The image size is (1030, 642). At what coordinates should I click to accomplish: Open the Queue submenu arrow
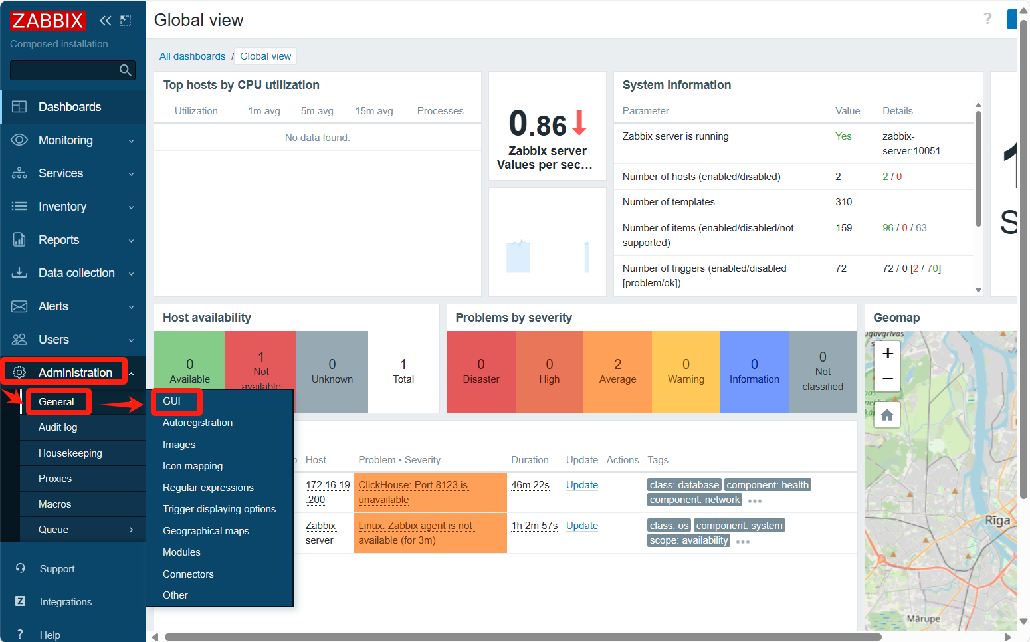tap(131, 530)
